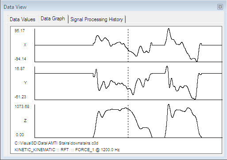This screenshot has width=227, height=160.
Task: Click the X axis label
Action: [x=25, y=45]
